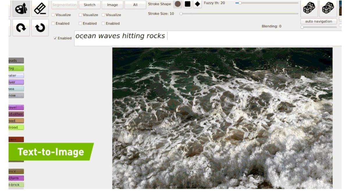Click the redo clockwise arrow icon
The height and width of the screenshot is (196, 349).
(21, 28)
